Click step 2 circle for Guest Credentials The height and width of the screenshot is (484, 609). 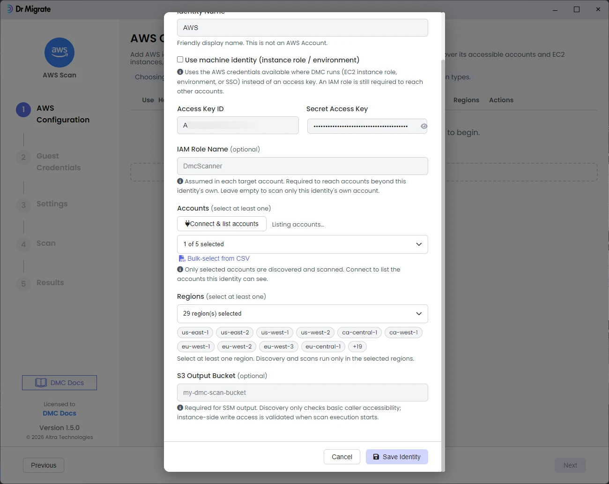tap(23, 158)
